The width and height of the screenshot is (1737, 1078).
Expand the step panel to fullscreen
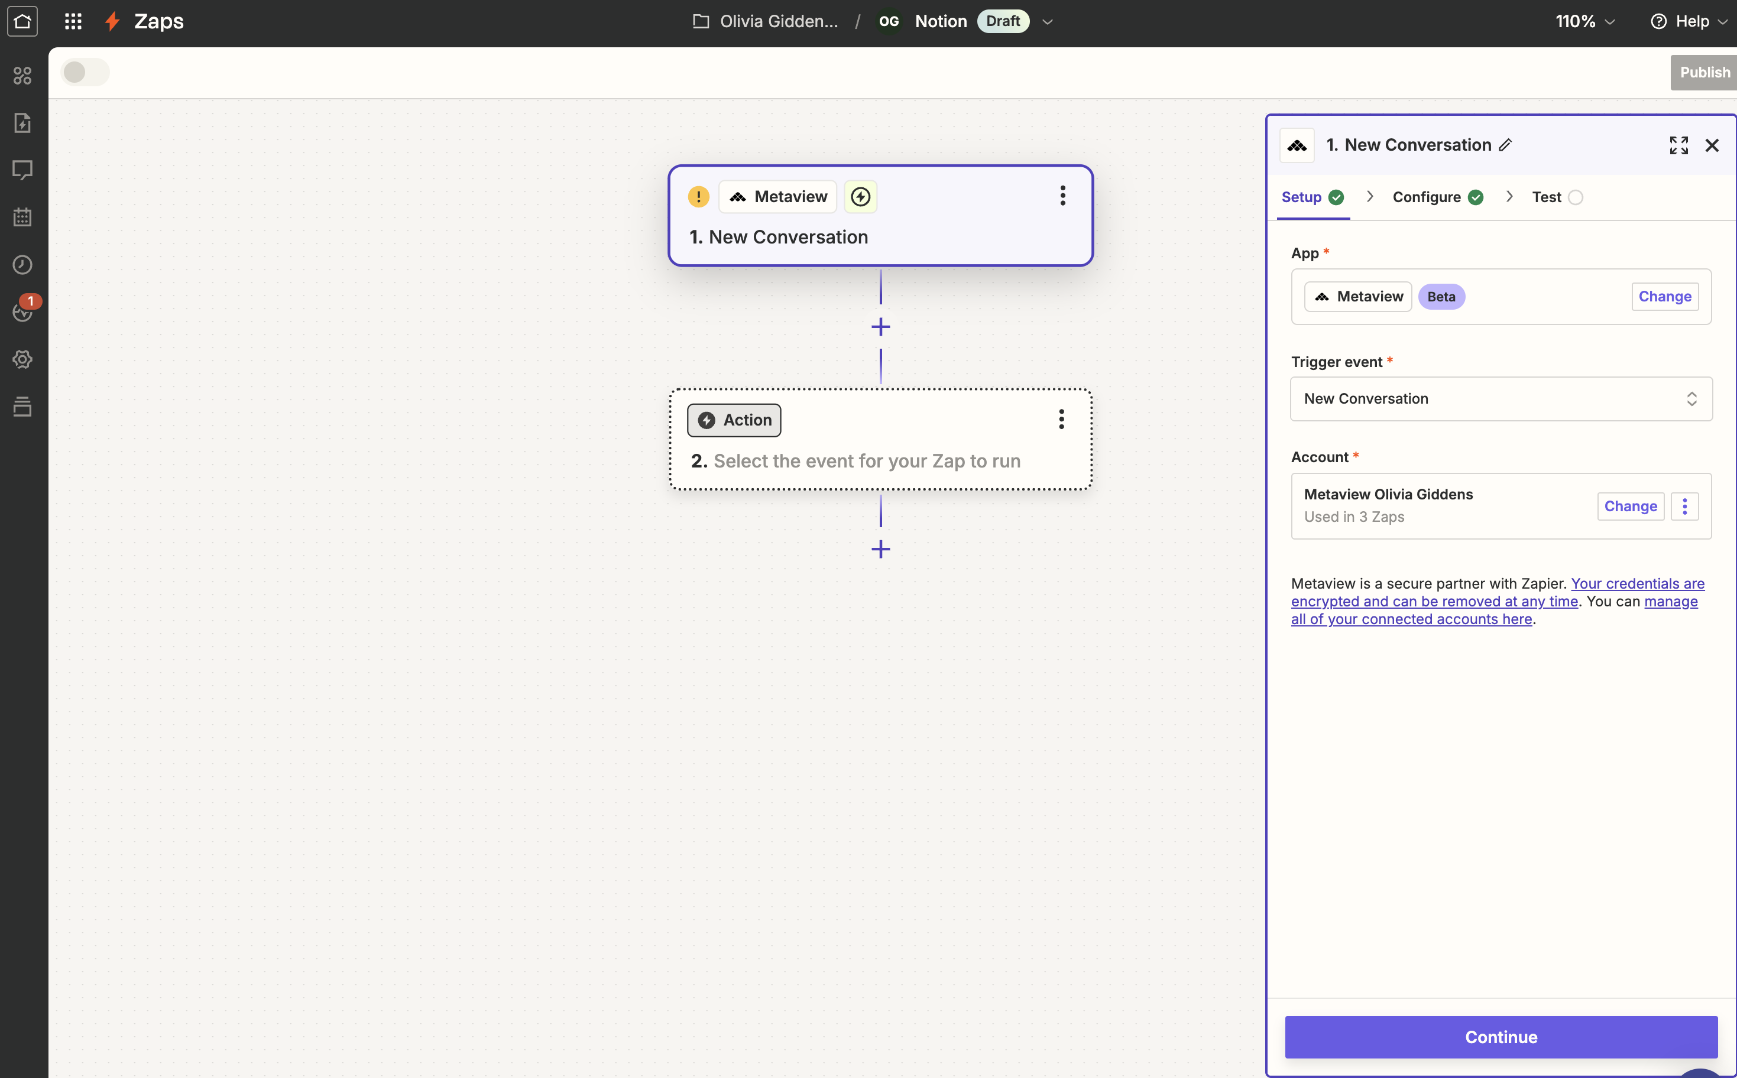(x=1678, y=145)
